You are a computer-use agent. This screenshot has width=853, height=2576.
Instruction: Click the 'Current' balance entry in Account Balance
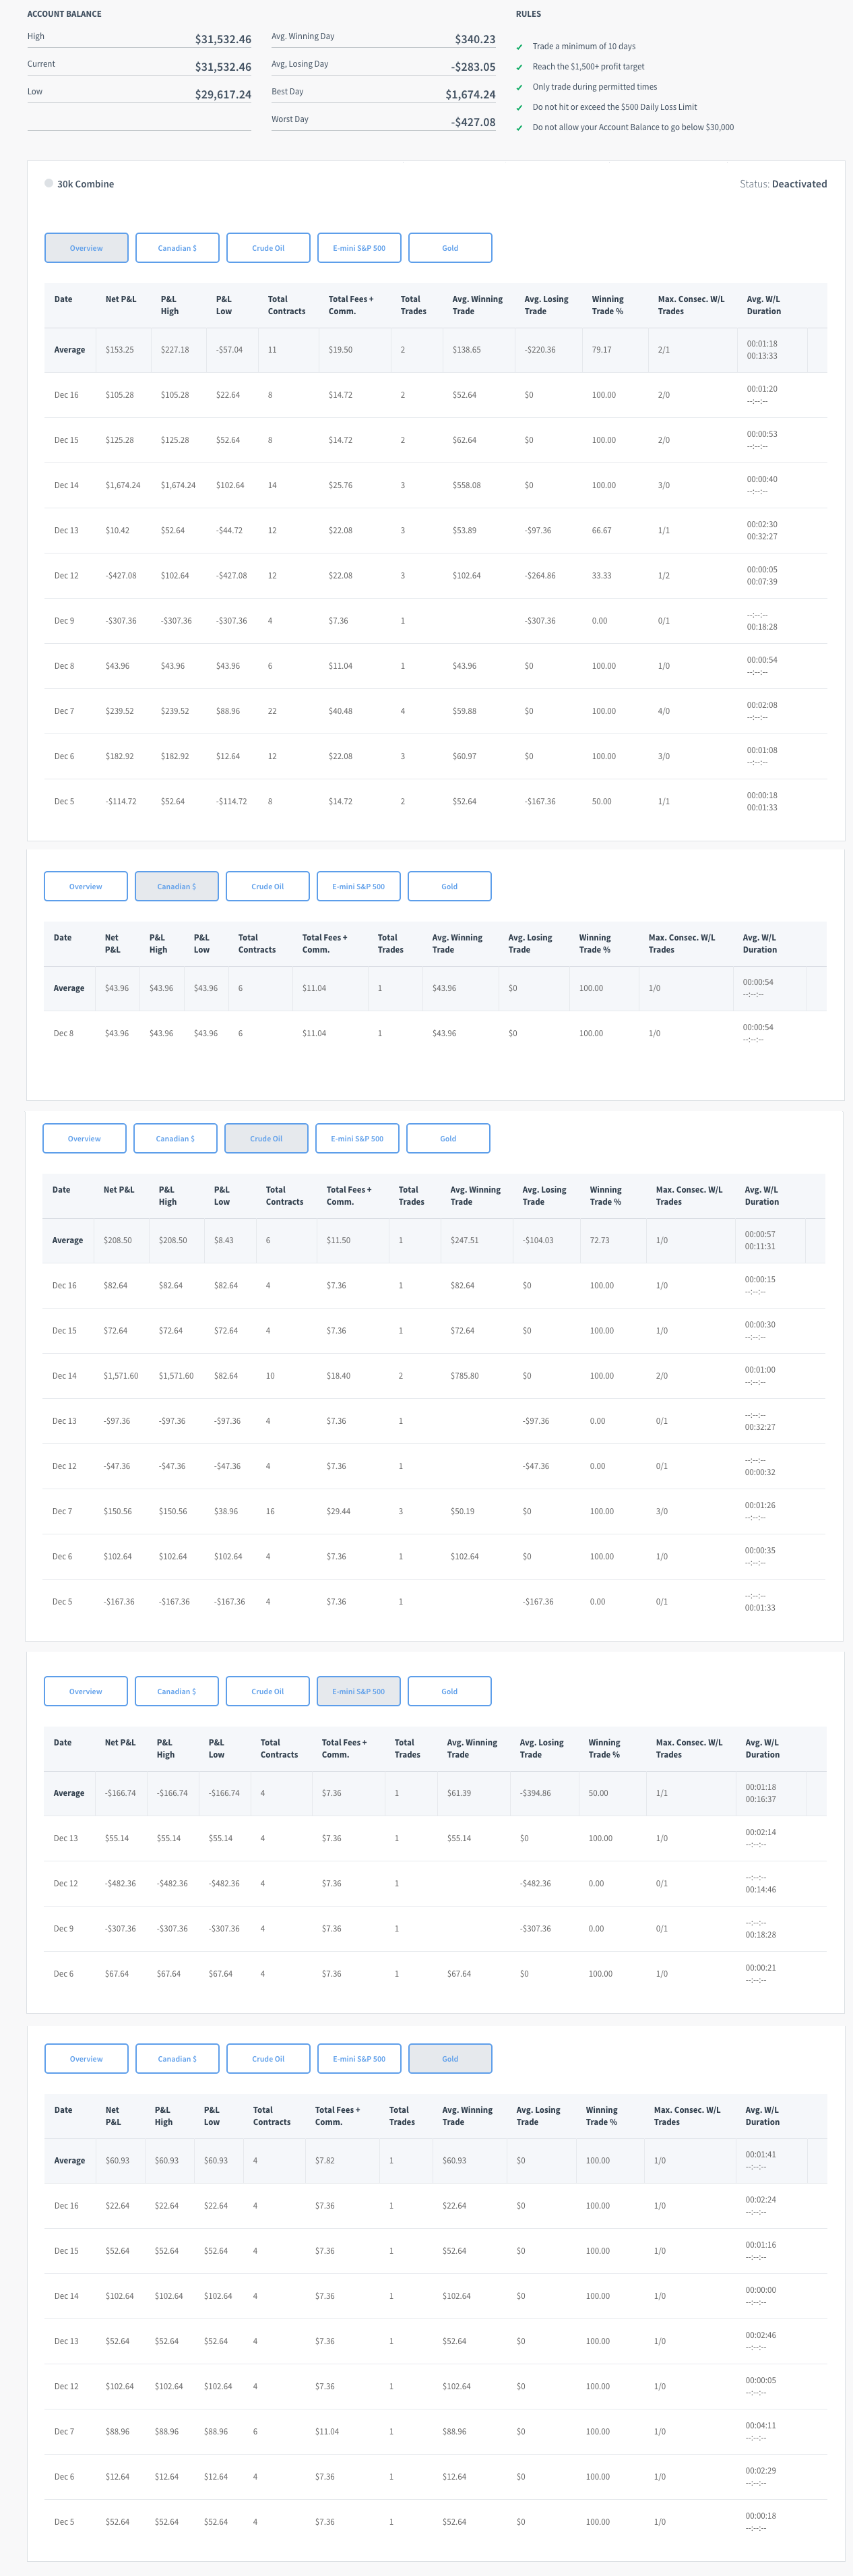point(41,64)
